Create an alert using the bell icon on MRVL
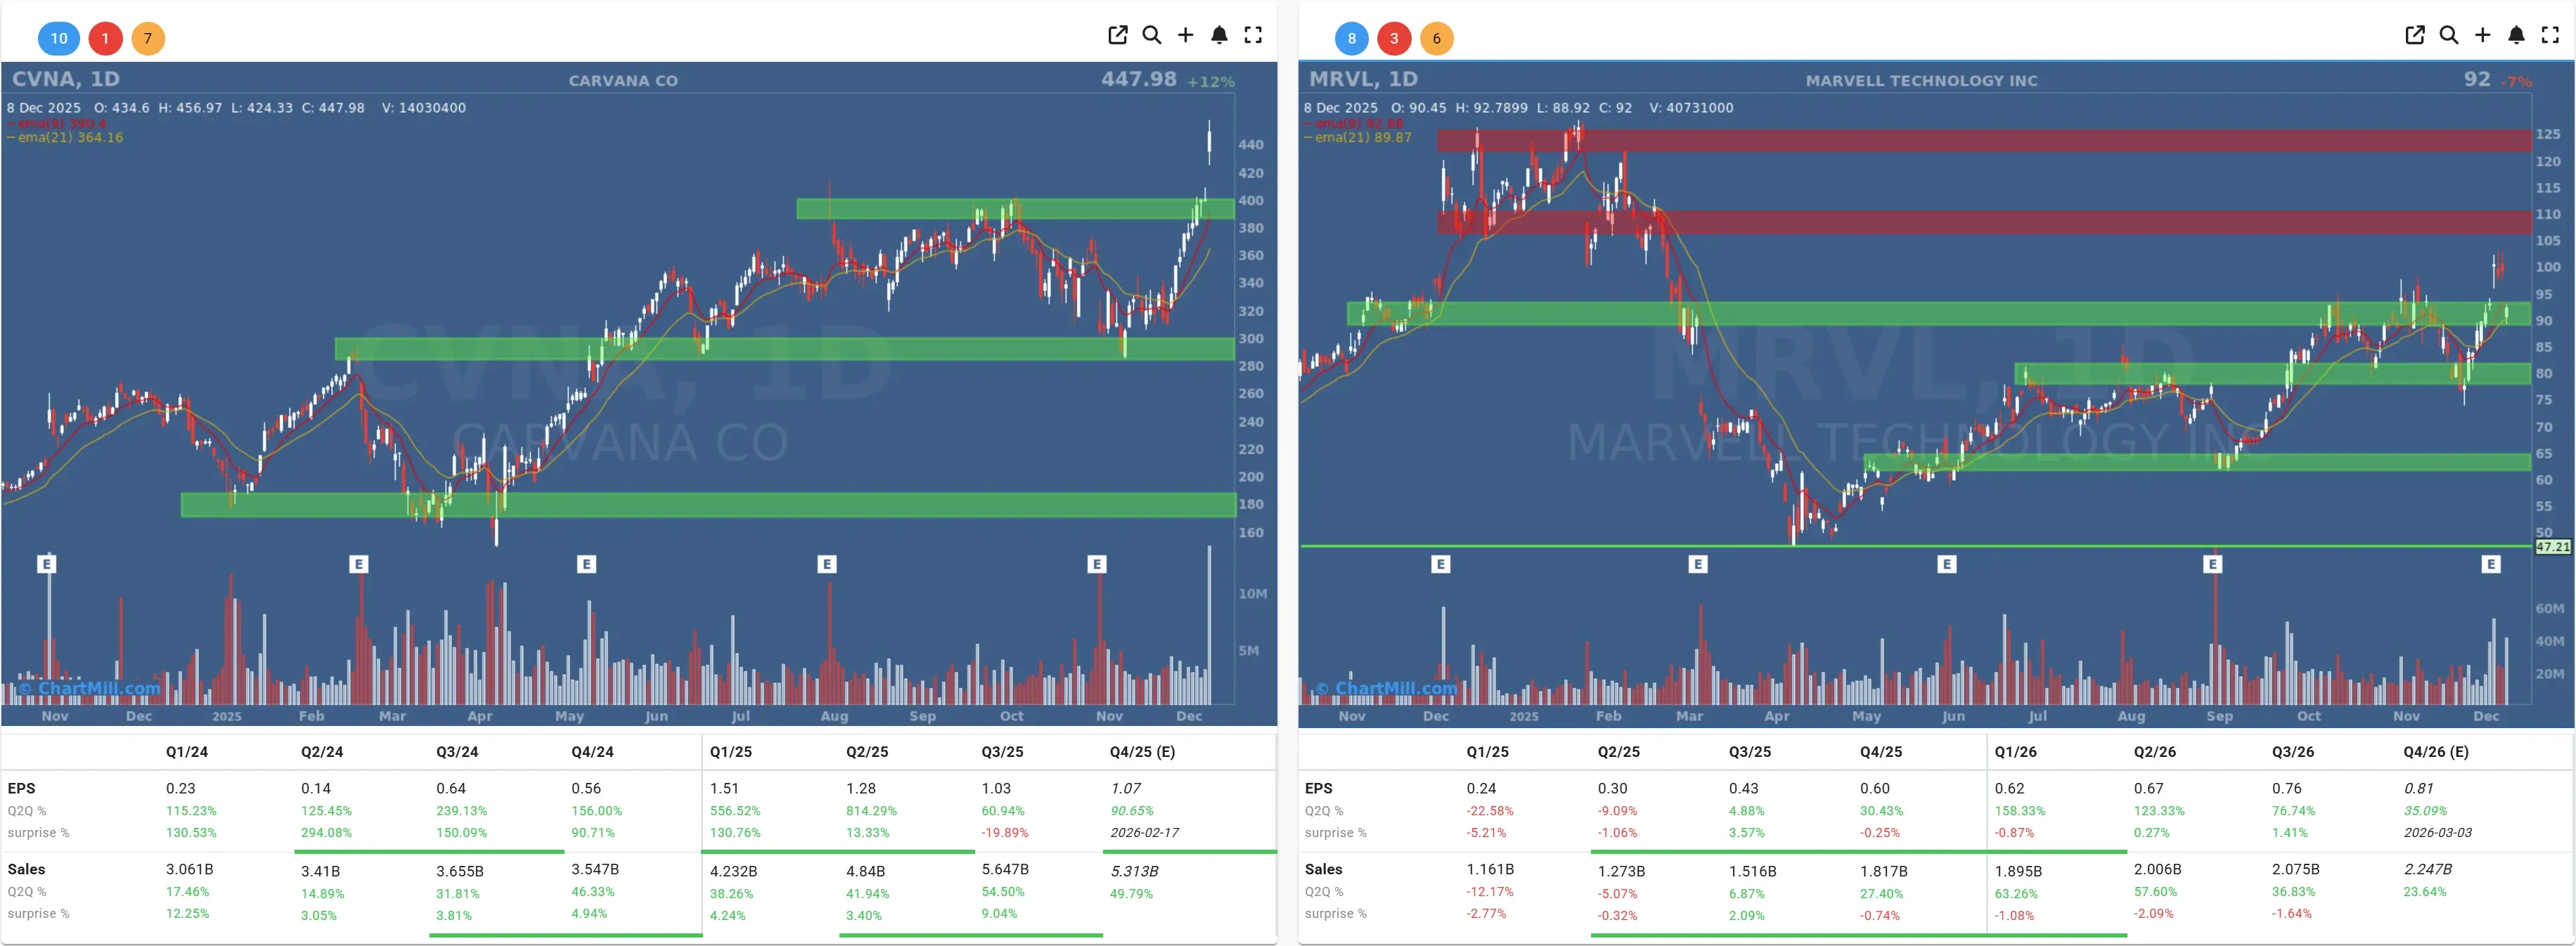This screenshot has width=2576, height=946. pyautogui.click(x=2516, y=35)
